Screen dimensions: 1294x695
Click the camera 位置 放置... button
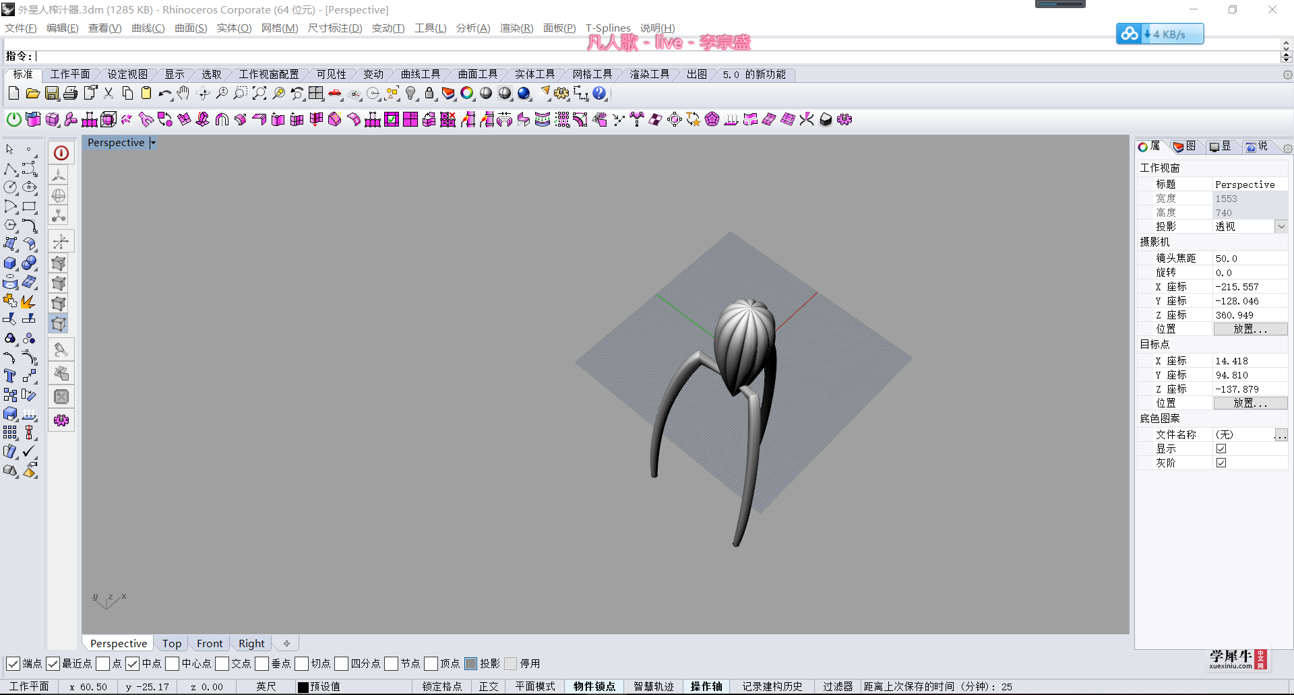[x=1250, y=329]
